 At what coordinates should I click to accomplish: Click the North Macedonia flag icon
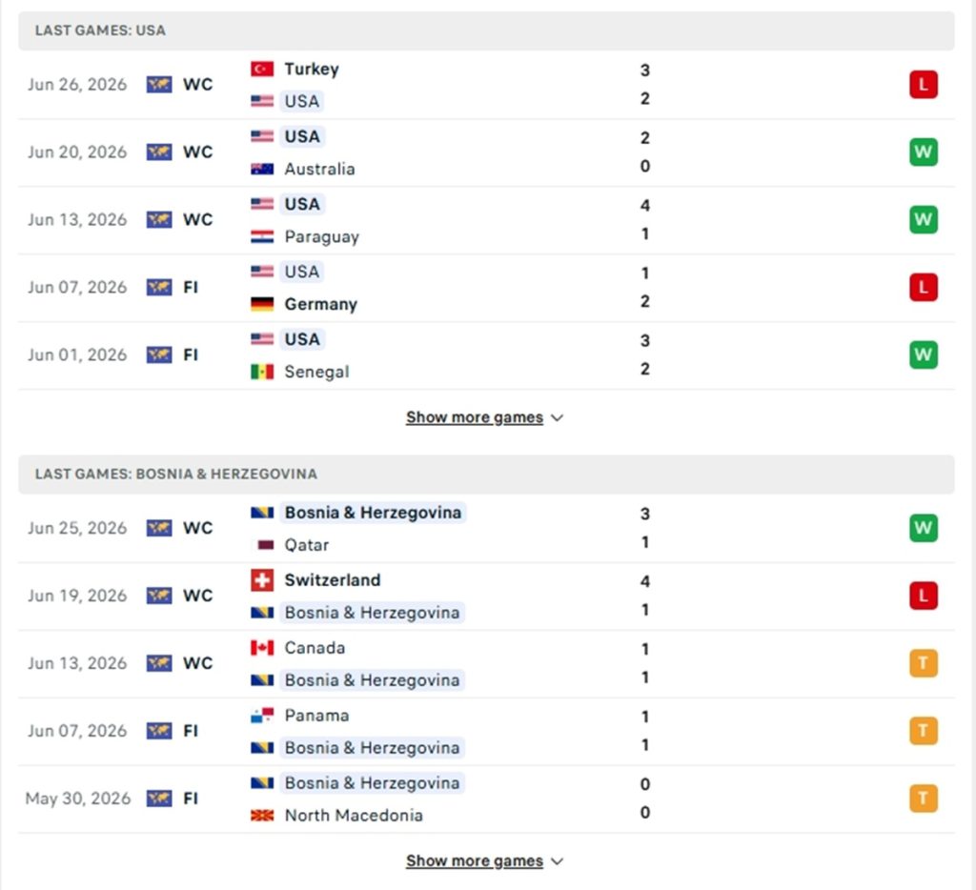(262, 815)
